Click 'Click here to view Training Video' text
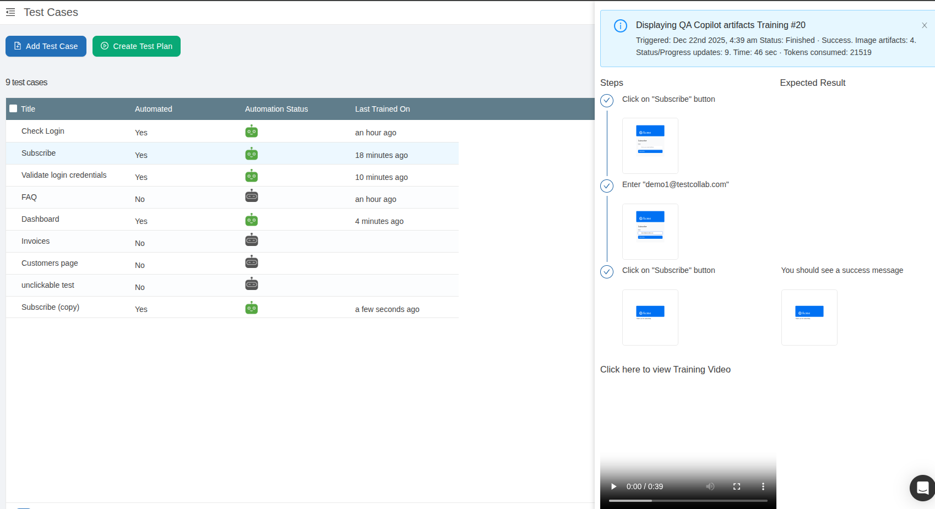Image resolution: width=935 pixels, height=509 pixels. [665, 370]
